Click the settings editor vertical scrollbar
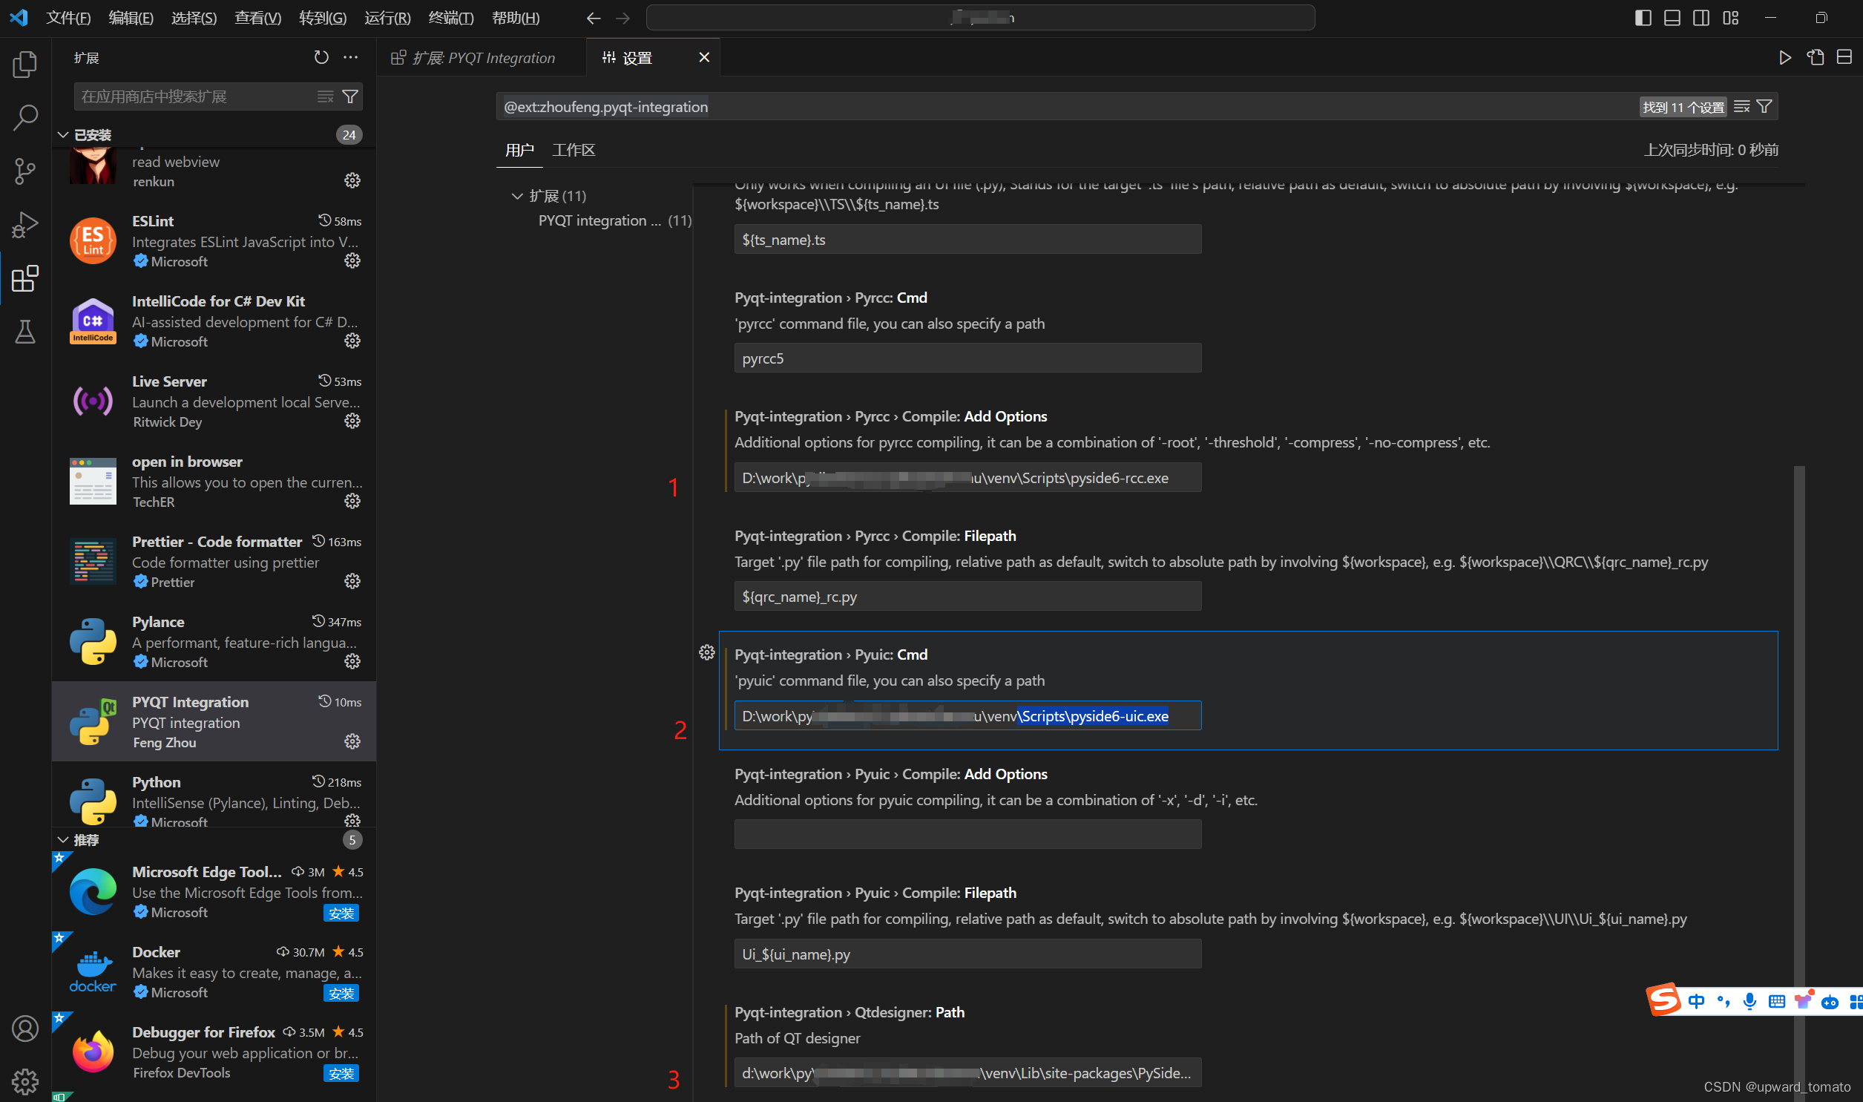The height and width of the screenshot is (1102, 1863). pyautogui.click(x=1799, y=783)
